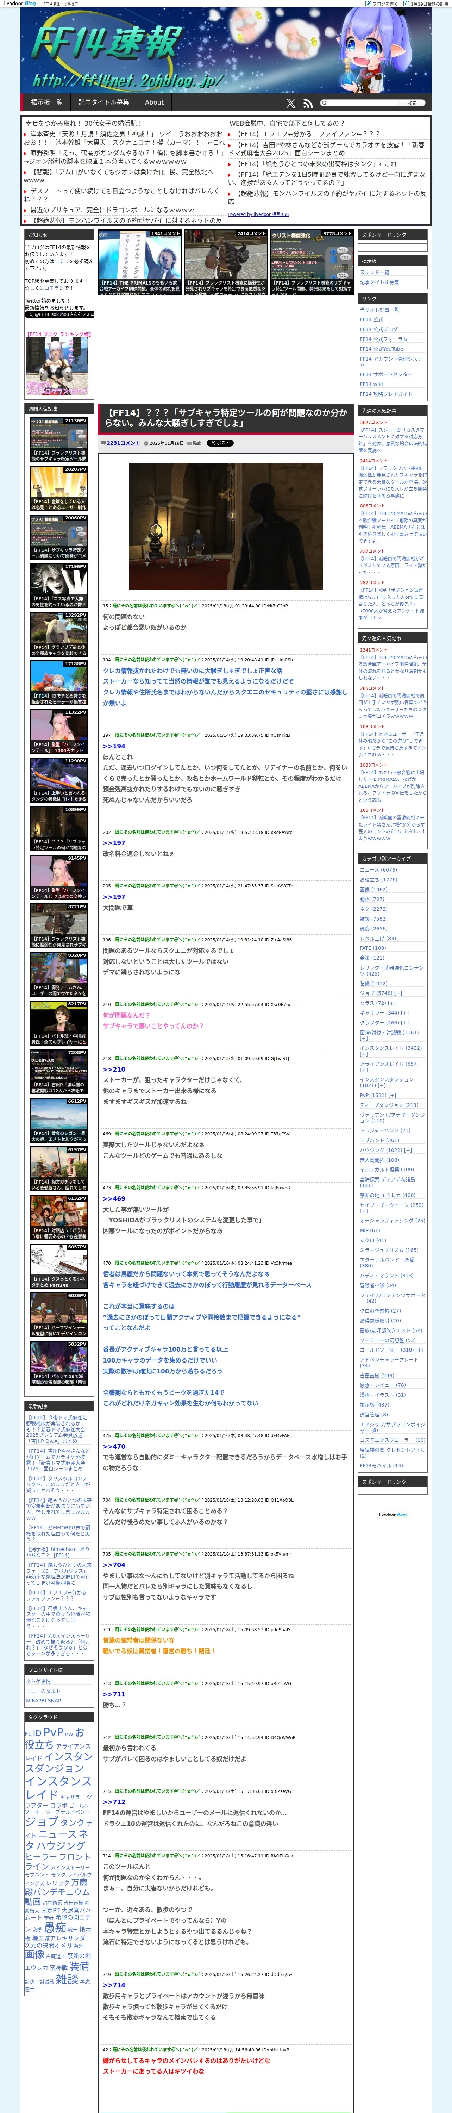Viewport: 452px width, 2113px height.
Task: Open the 雑談 category tag under title
Action: click(x=197, y=443)
